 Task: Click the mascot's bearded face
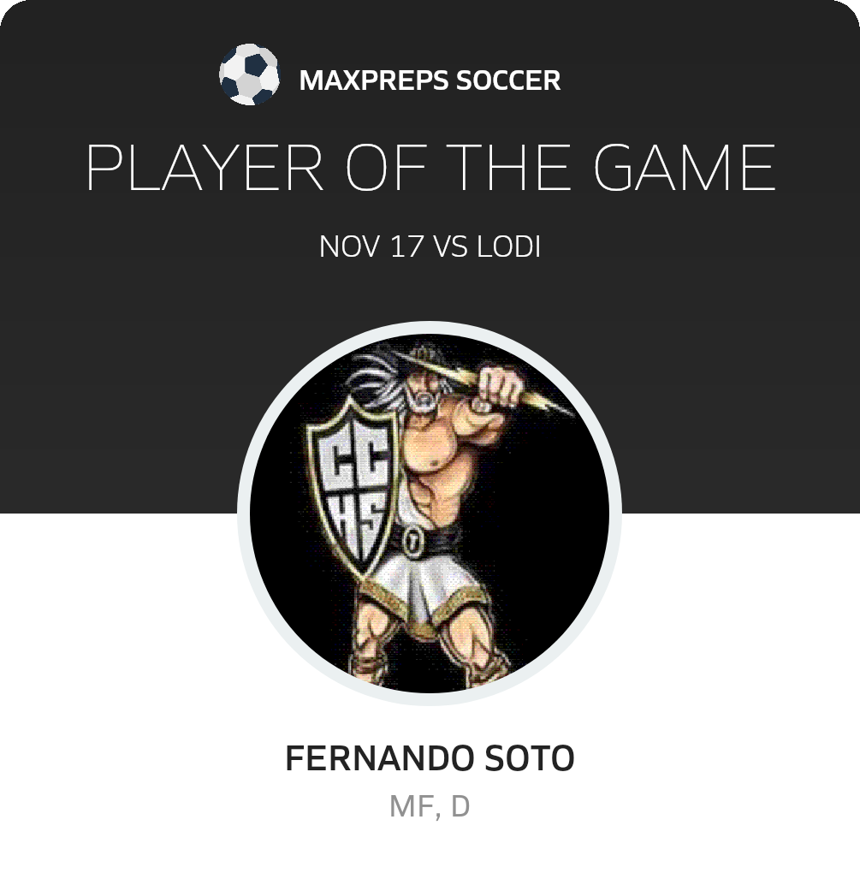point(424,393)
